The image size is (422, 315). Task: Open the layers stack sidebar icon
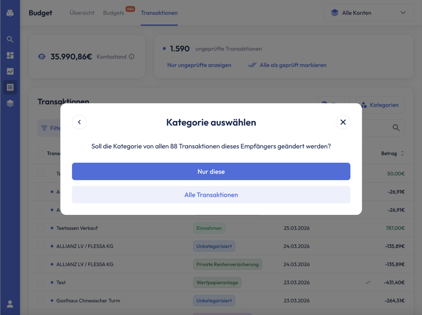(10, 104)
